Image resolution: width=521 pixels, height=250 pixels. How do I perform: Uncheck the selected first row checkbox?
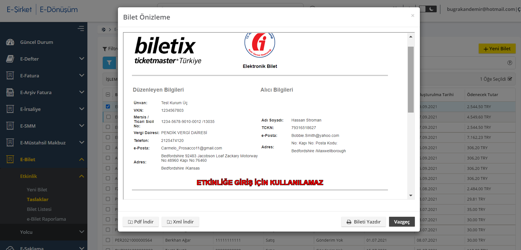[108, 106]
